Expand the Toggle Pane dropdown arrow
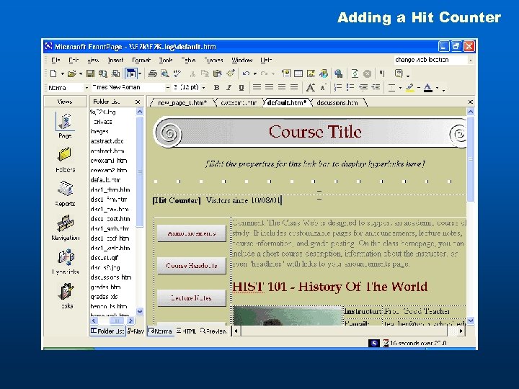519x389 pixels. click(140, 73)
